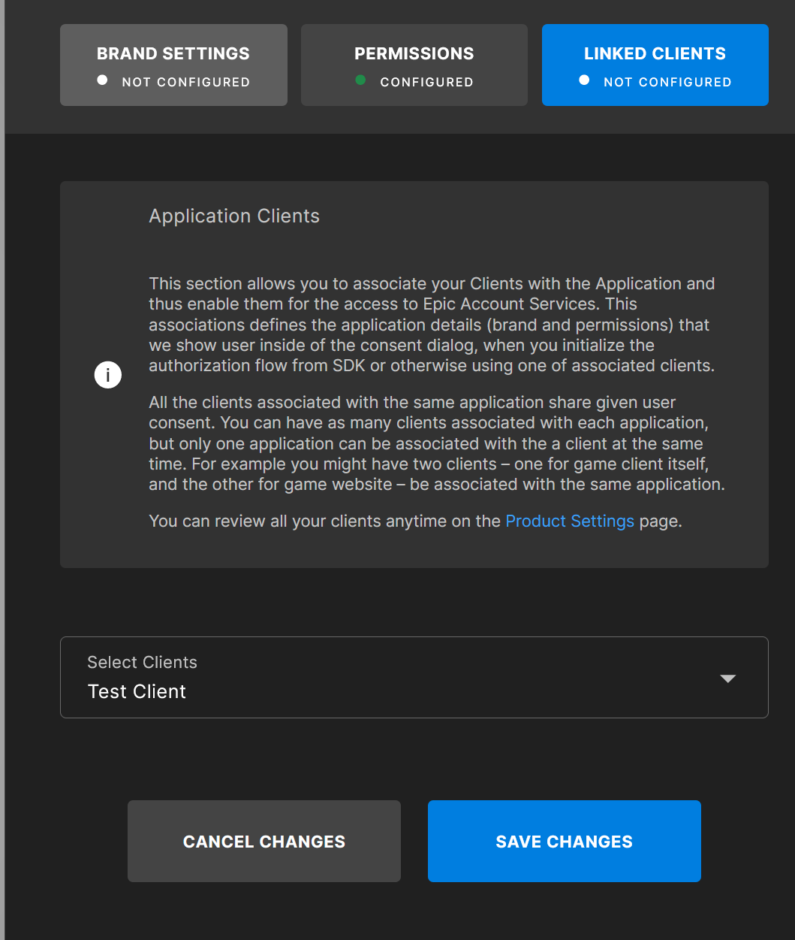Follow the Product Settings link
The height and width of the screenshot is (940, 795).
[x=570, y=521]
